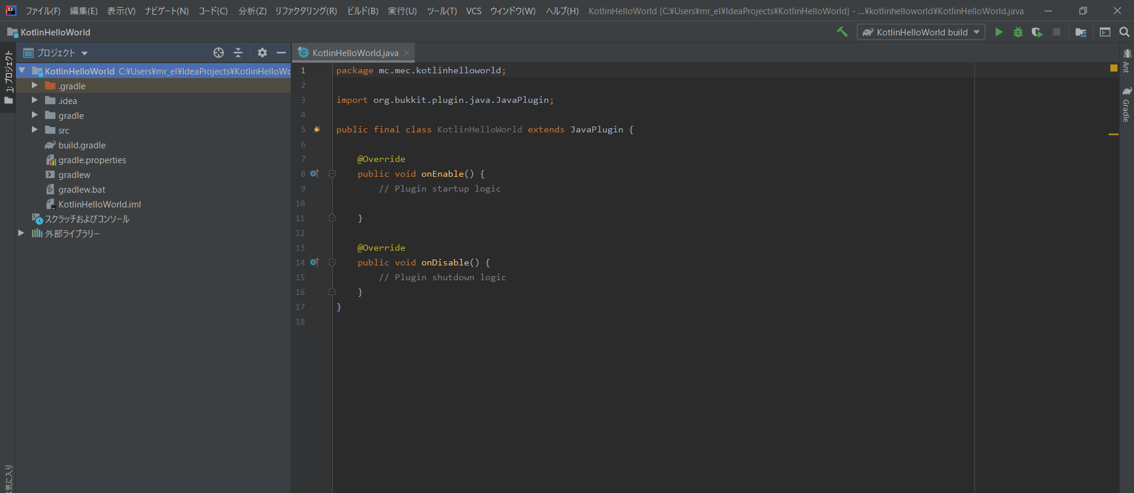Click JavaPlugin in the class declaration
This screenshot has width=1134, height=493.
pos(596,129)
